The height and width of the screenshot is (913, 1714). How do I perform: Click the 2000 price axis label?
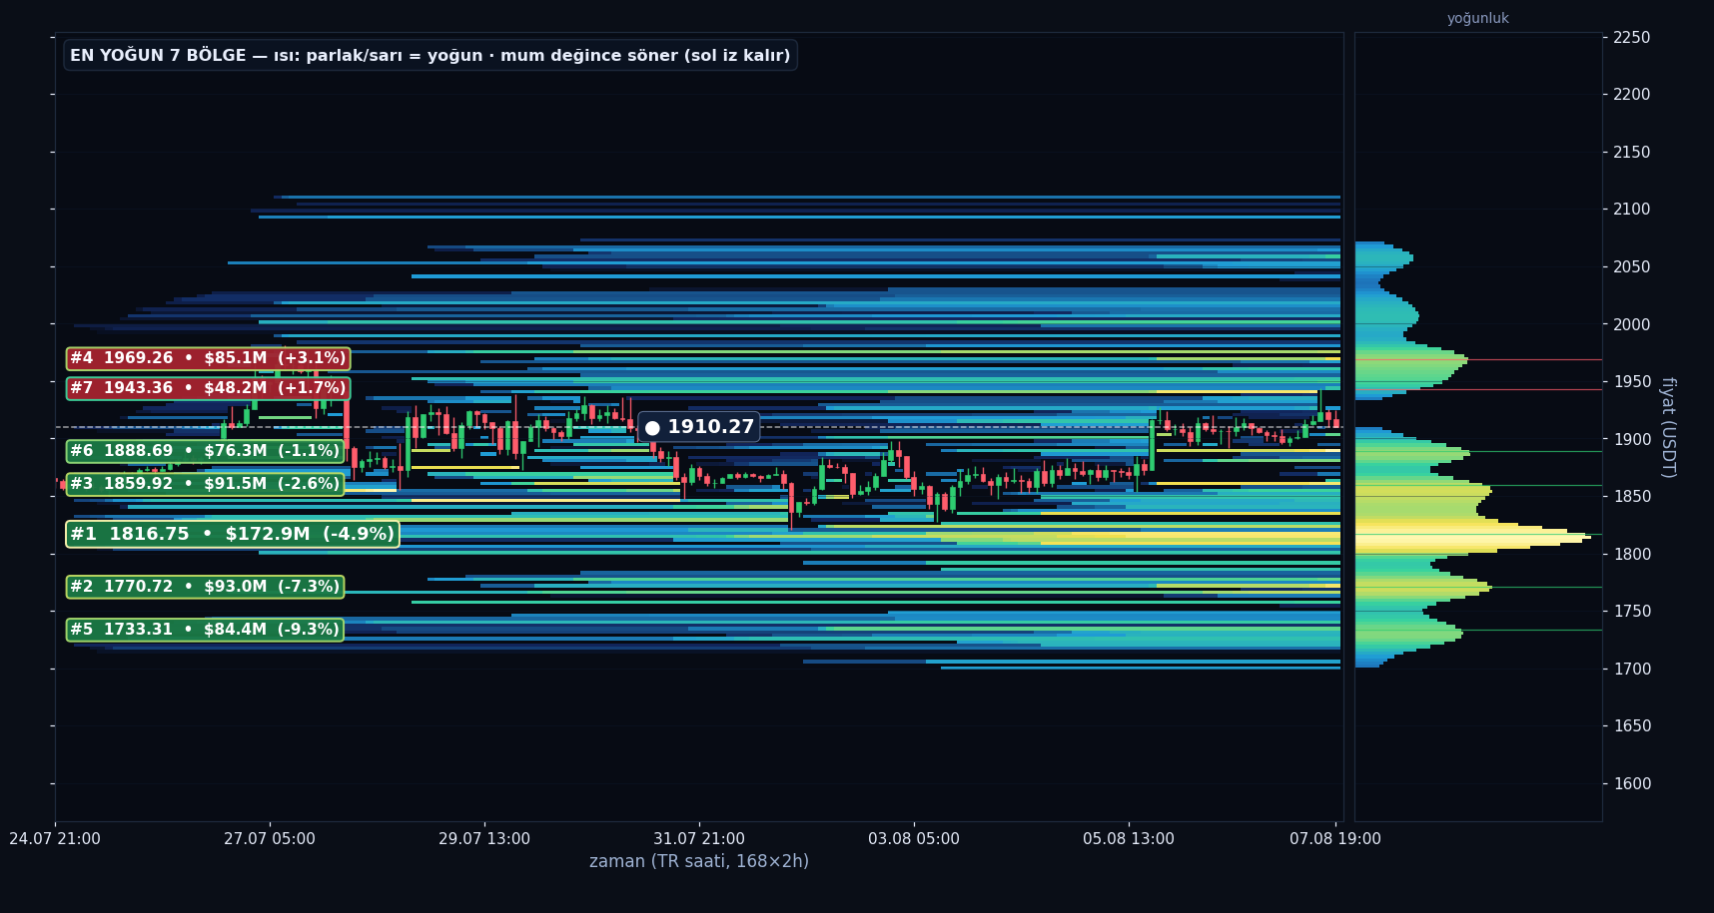click(x=1632, y=324)
